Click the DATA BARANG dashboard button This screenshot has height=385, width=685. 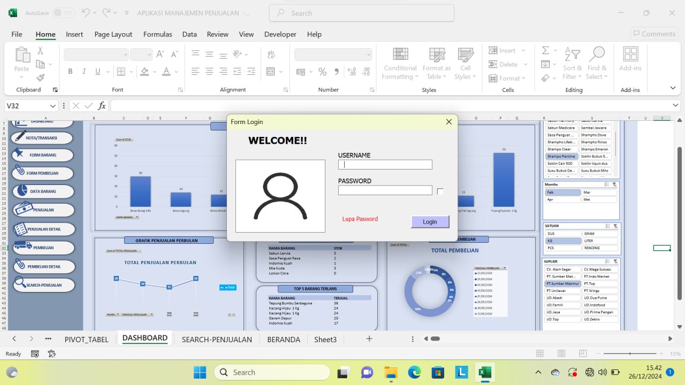click(43, 191)
